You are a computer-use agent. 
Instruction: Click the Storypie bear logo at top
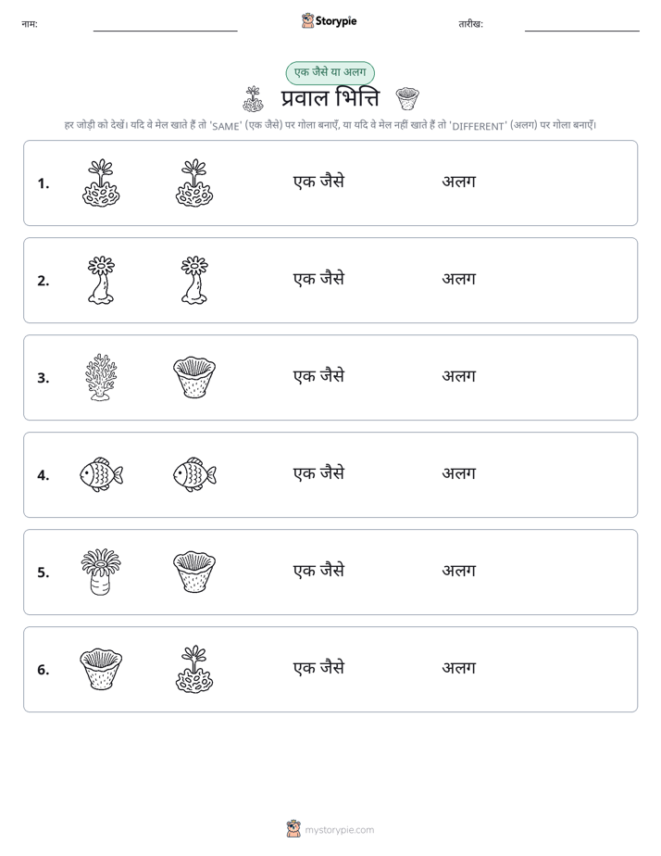tap(329, 20)
